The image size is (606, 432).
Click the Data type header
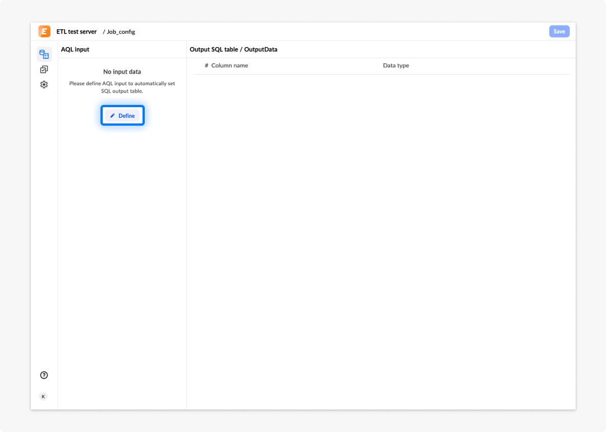[396, 66]
